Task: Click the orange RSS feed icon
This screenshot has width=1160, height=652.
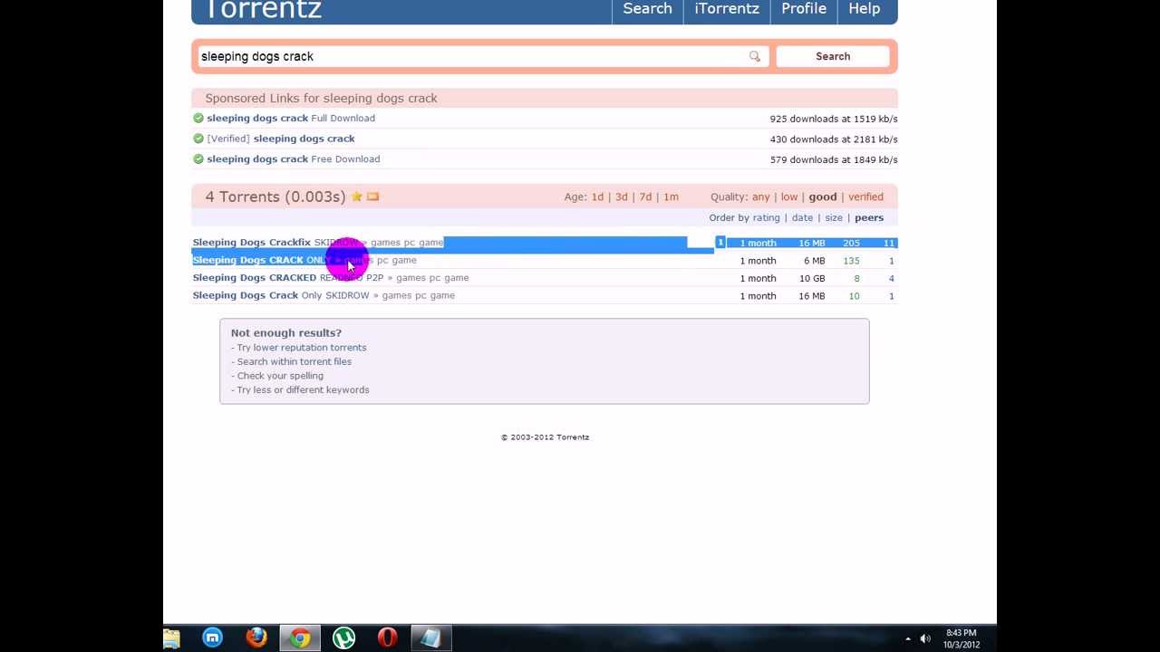Action: tap(372, 197)
